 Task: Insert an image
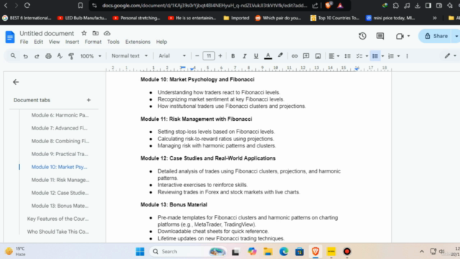pyautogui.click(x=318, y=56)
